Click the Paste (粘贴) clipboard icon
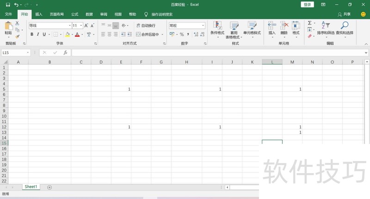 8,27
